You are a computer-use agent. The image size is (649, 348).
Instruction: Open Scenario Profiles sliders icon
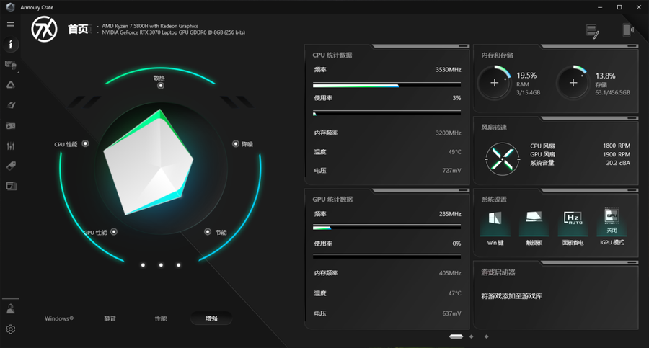point(11,146)
